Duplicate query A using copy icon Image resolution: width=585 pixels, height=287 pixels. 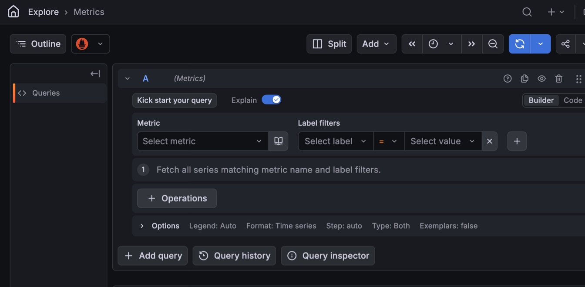tap(524, 79)
